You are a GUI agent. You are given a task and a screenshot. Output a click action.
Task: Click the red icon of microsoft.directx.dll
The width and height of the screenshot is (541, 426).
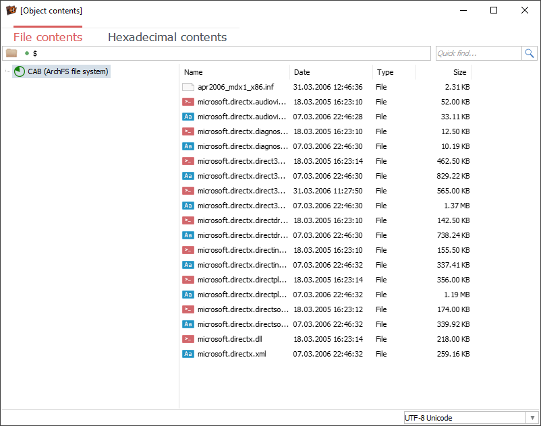(188, 339)
